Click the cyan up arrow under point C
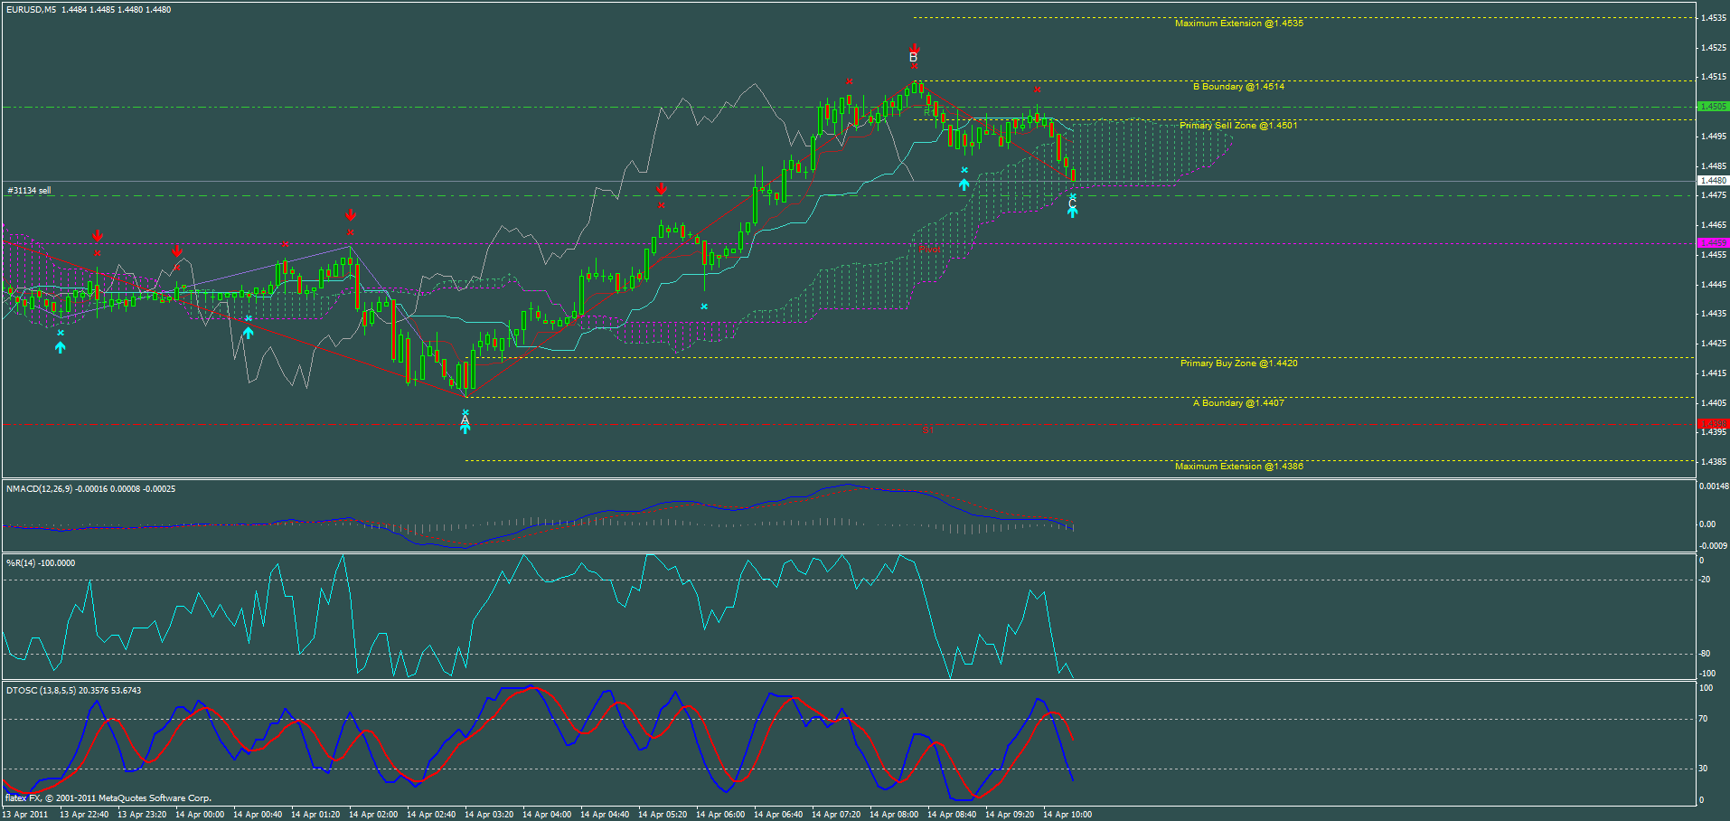 point(1072,212)
